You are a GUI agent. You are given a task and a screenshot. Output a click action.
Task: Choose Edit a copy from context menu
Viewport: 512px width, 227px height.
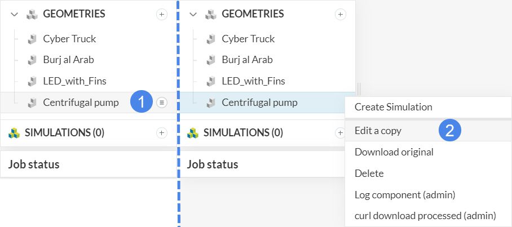378,131
